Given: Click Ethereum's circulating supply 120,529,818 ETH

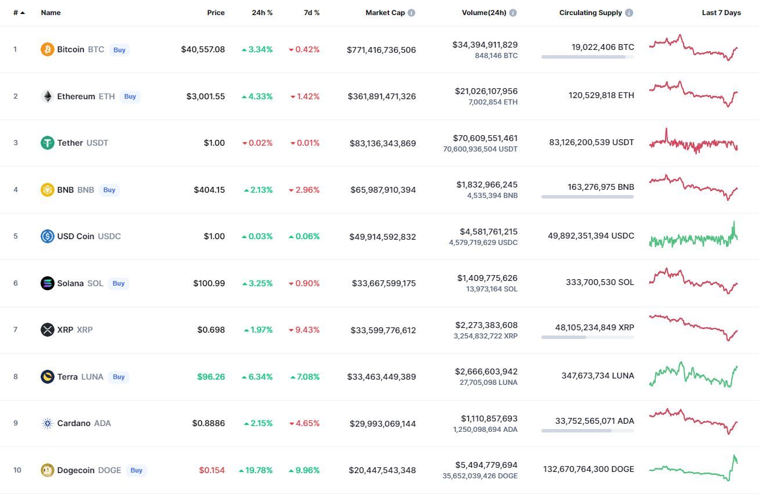Looking at the screenshot, I should tap(602, 95).
